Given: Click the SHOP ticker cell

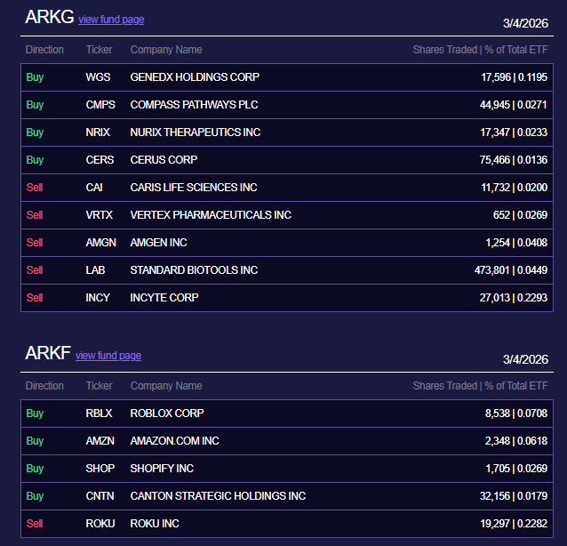Looking at the screenshot, I should point(100,469).
